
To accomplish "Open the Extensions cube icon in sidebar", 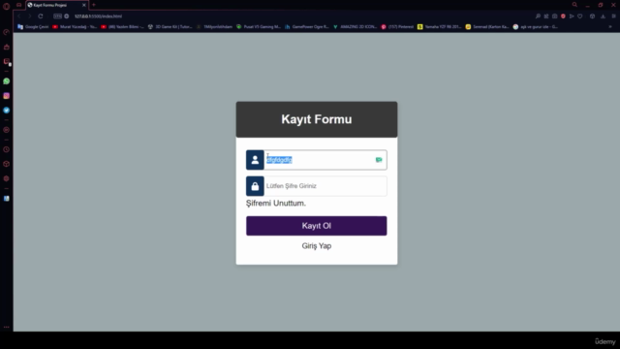I will click(7, 164).
